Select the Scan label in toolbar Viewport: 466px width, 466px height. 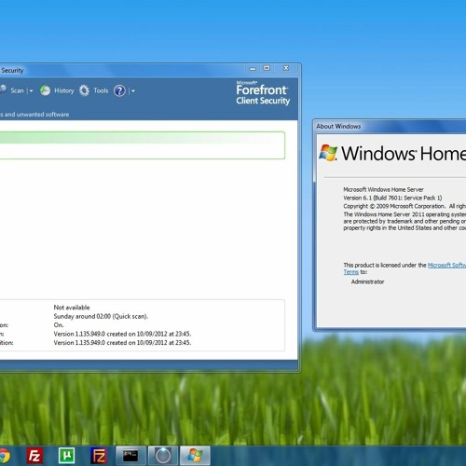(x=17, y=90)
